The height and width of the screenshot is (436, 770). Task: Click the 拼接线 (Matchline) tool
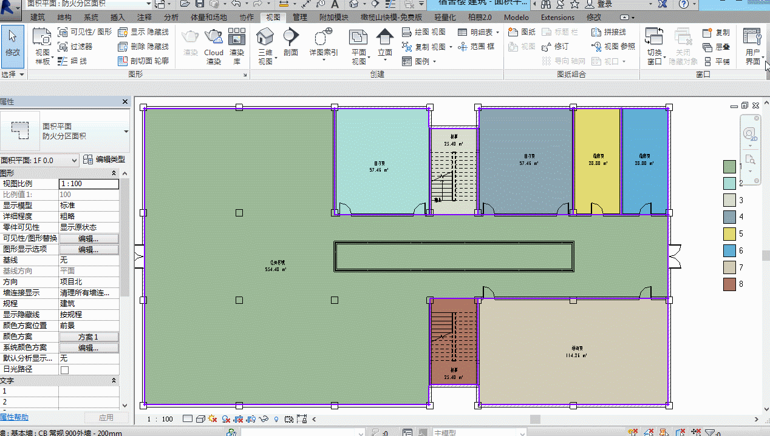(x=608, y=32)
